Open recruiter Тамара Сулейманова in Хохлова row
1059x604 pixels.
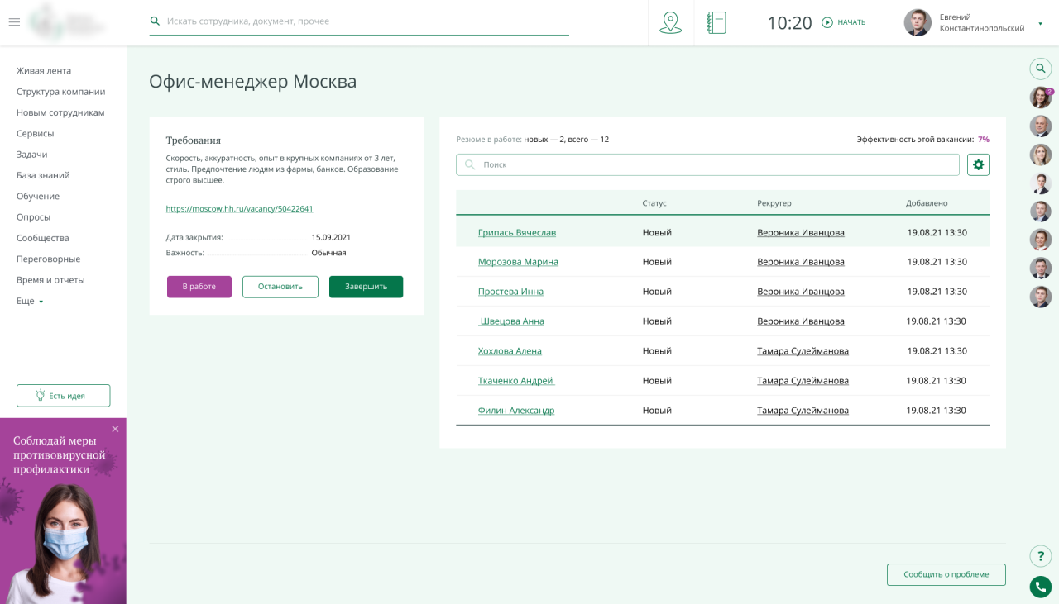tap(803, 351)
